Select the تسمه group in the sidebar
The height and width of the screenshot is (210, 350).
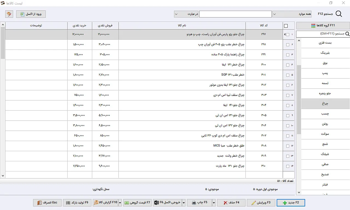325,83
